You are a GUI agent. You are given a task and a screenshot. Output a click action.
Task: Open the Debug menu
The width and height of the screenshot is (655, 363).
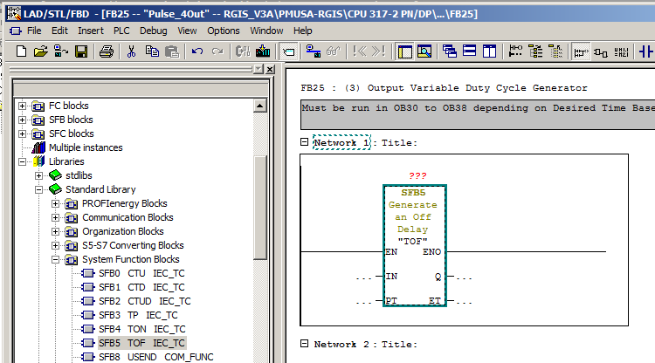(153, 31)
